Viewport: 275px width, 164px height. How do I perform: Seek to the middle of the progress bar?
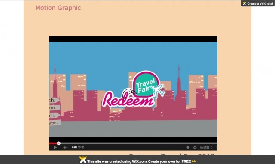click(x=133, y=143)
